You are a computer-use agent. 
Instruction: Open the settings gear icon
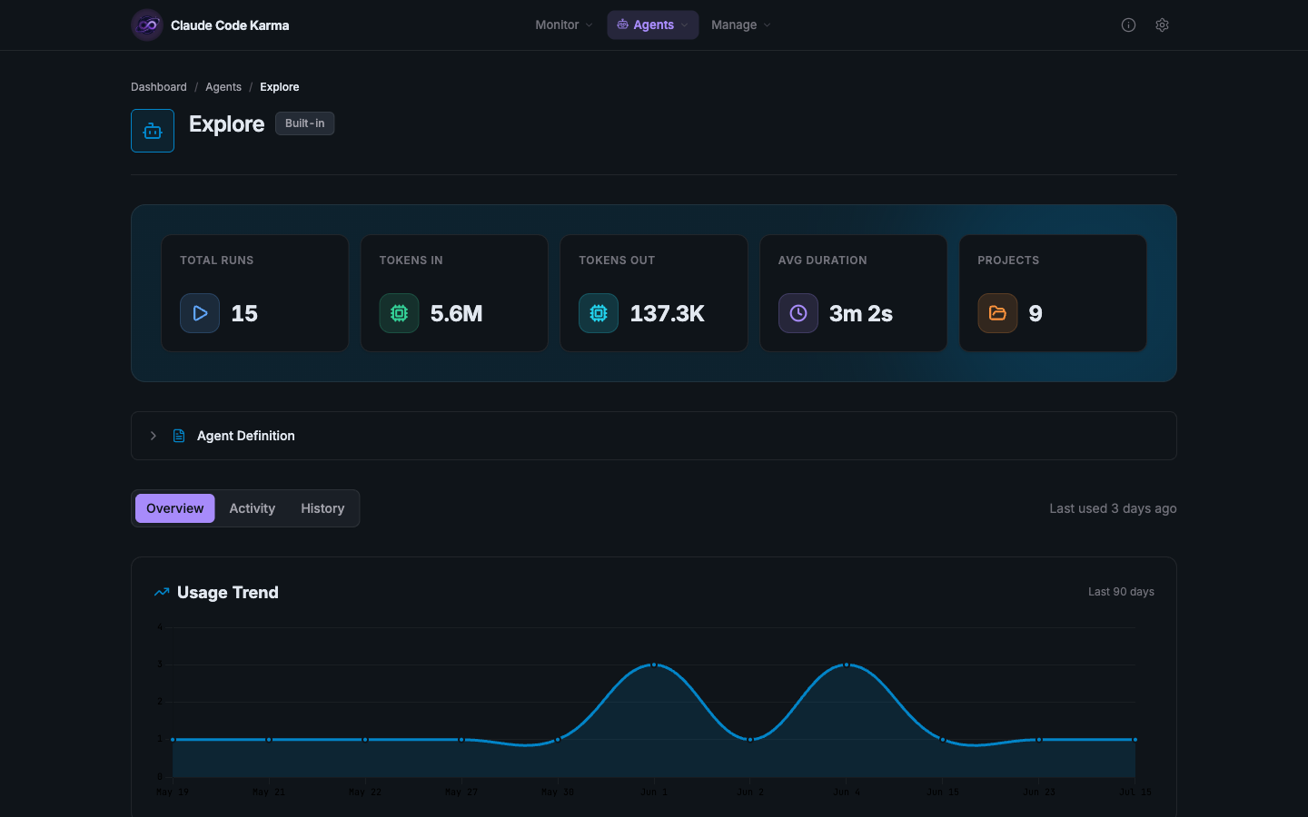[1162, 25]
